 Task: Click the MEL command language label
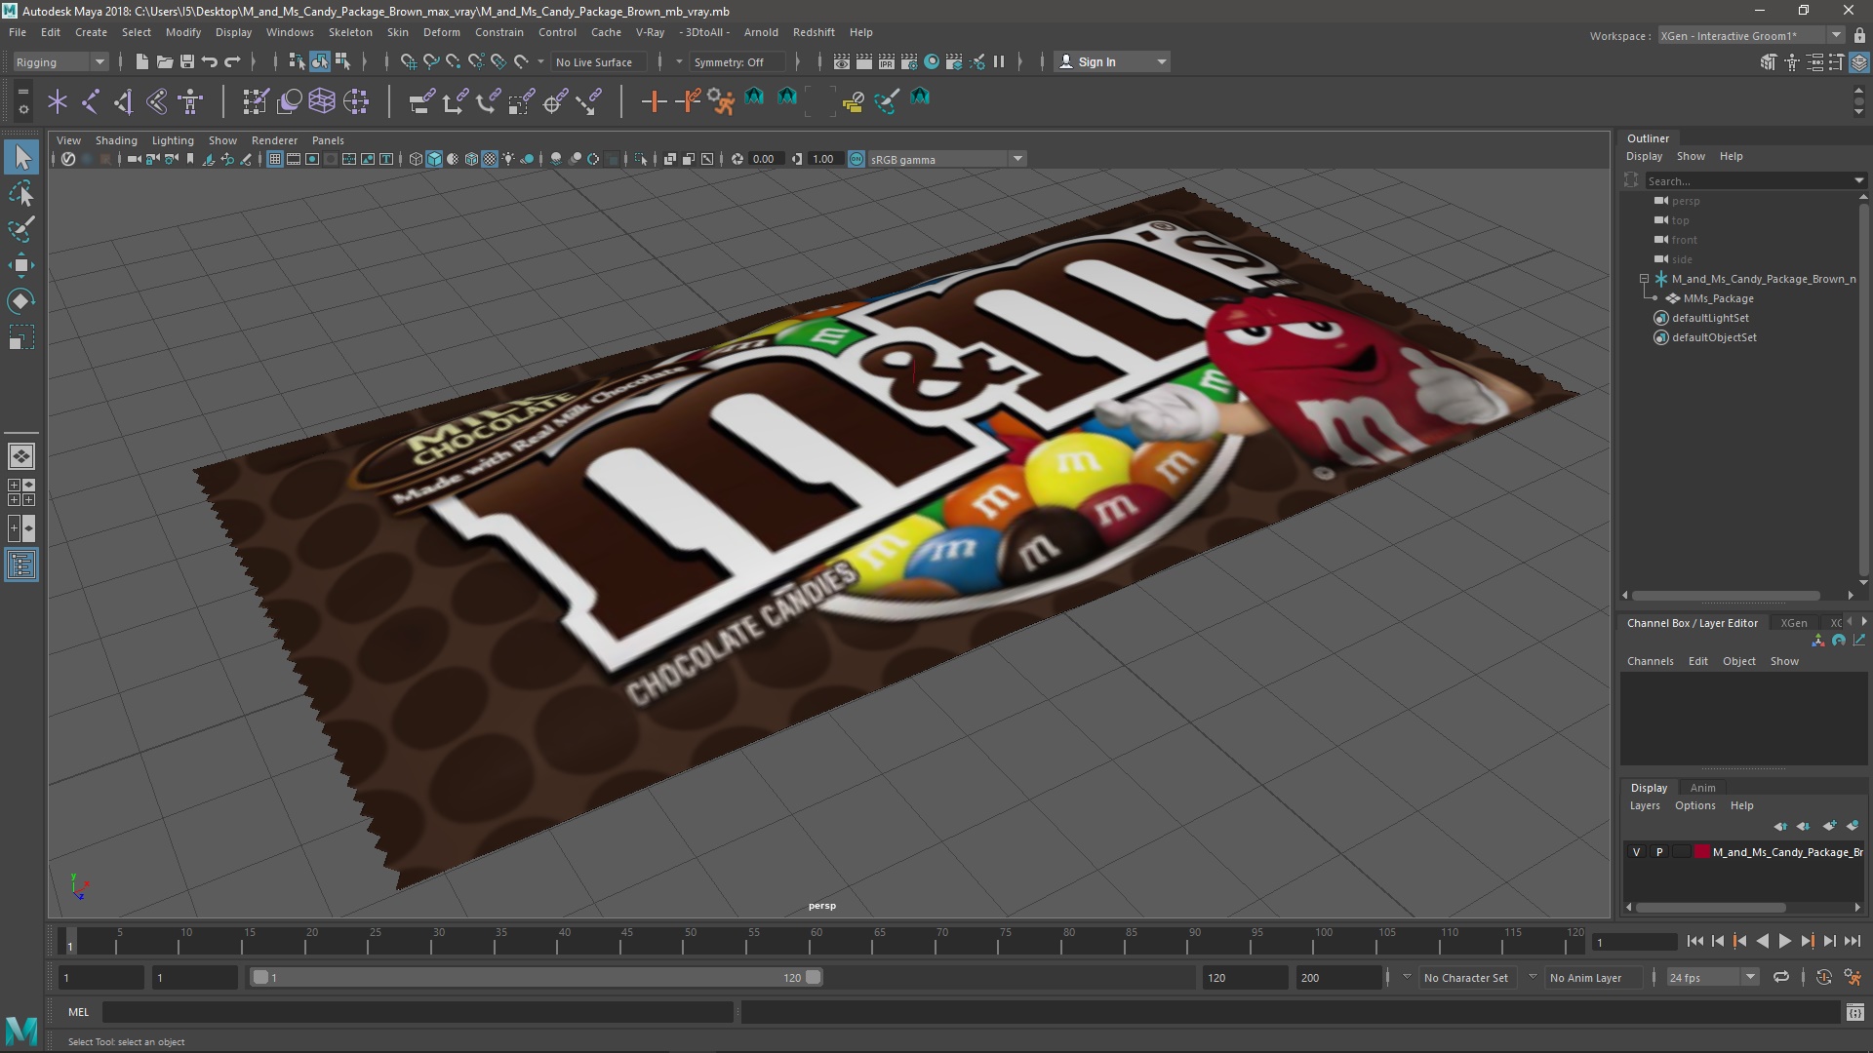coord(78,1012)
